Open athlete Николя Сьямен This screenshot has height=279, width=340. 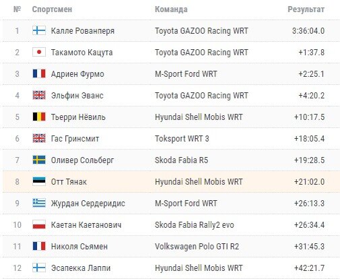(79, 247)
